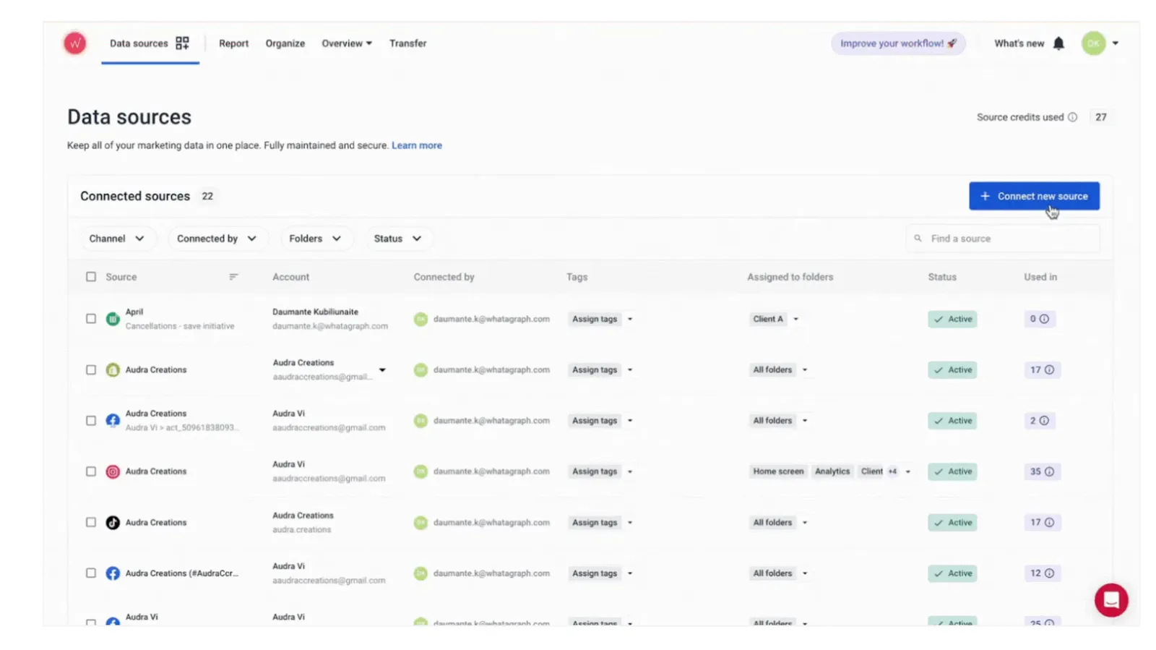The height and width of the screenshot is (650, 1156).
Task: Check the TikTok Audra Creations row checkbox
Action: (91, 523)
